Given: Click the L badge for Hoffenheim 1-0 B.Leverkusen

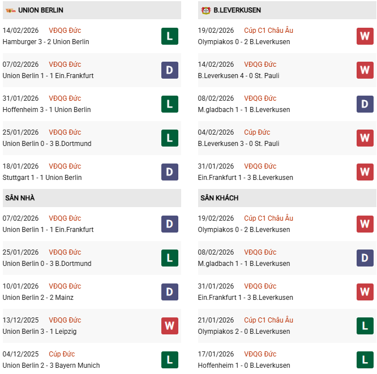Looking at the screenshot, I should click(x=365, y=360).
